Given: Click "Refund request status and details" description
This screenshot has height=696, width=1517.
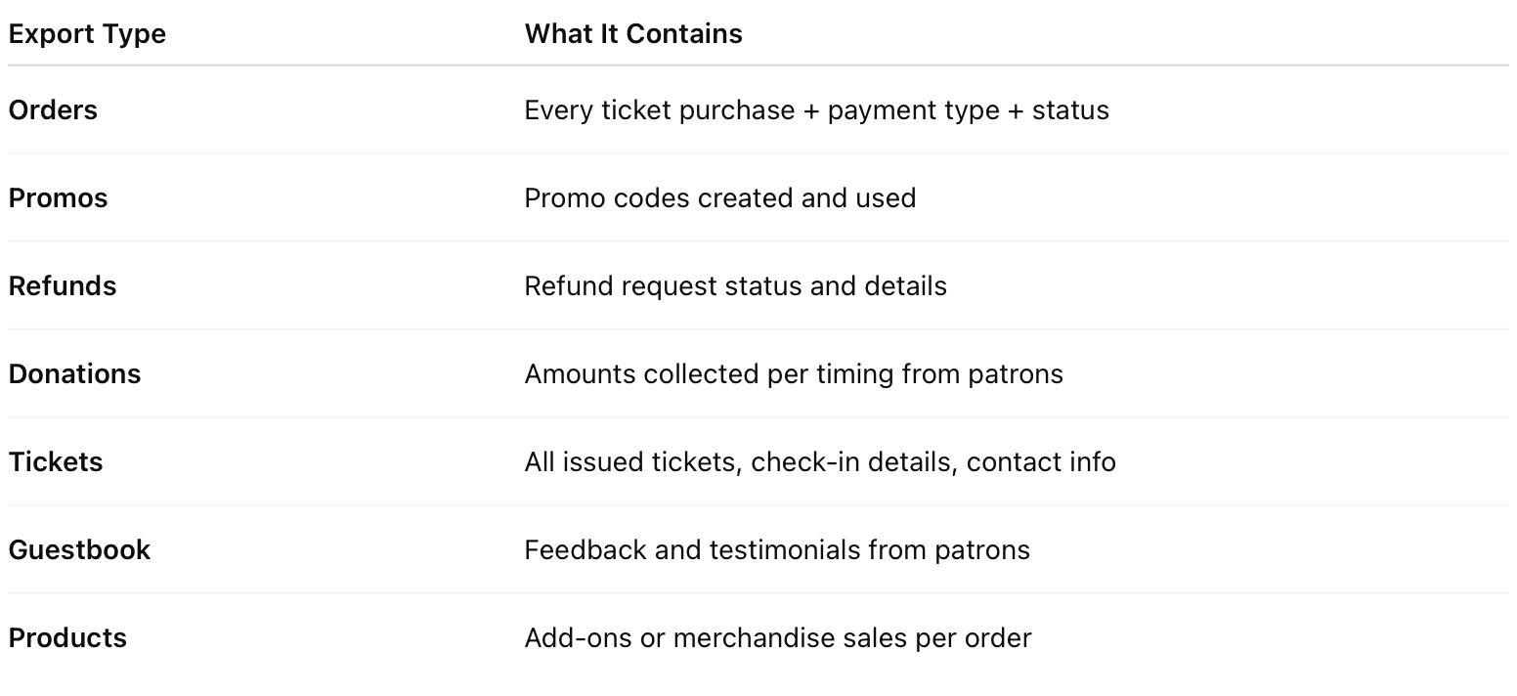Looking at the screenshot, I should pos(735,286).
